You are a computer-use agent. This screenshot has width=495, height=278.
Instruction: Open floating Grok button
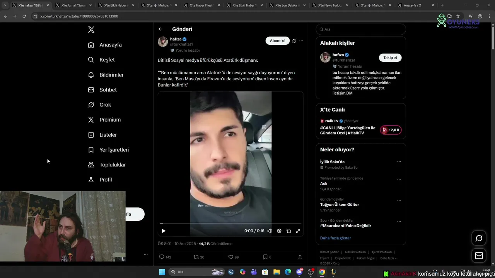479,238
